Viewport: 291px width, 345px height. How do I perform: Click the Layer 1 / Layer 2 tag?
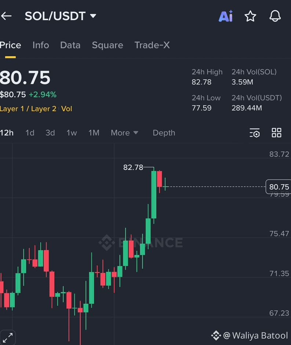pyautogui.click(x=28, y=109)
